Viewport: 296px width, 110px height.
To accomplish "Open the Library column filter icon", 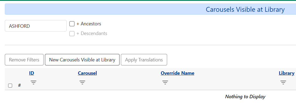I will 283,82.
